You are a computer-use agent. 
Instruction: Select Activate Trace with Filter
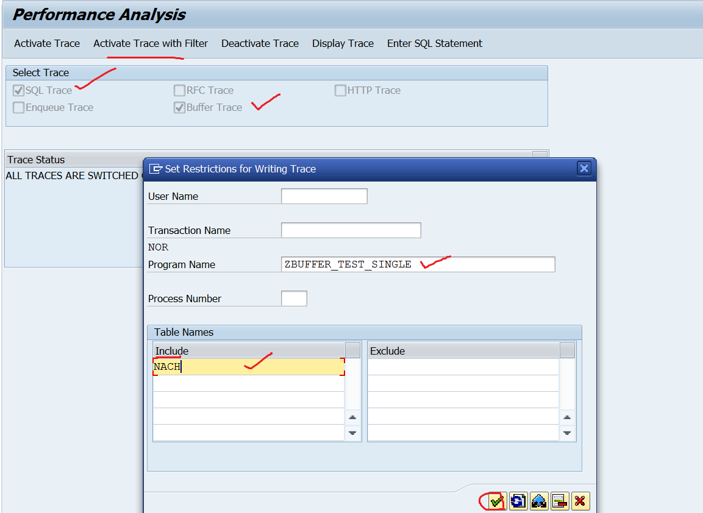(x=150, y=43)
